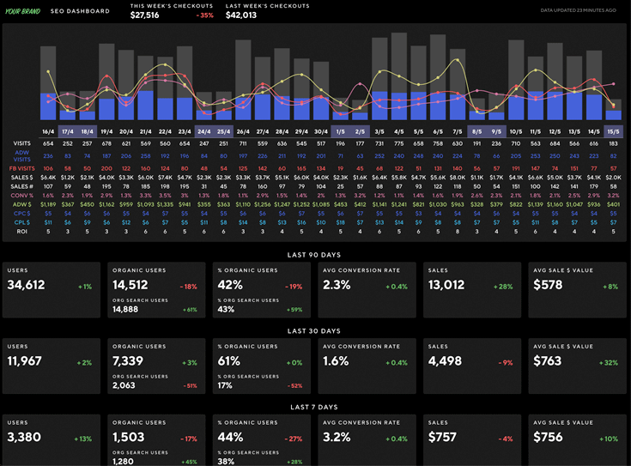
Task: Select the 15/5 date column header
Action: click(x=613, y=131)
